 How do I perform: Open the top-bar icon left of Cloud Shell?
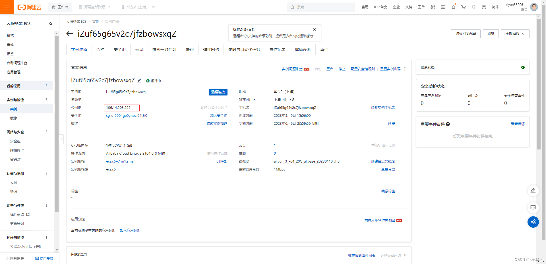(x=433, y=7)
